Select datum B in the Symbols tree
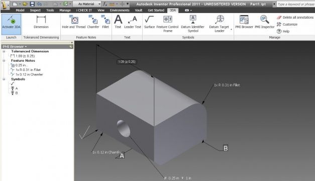 coord(14,93)
